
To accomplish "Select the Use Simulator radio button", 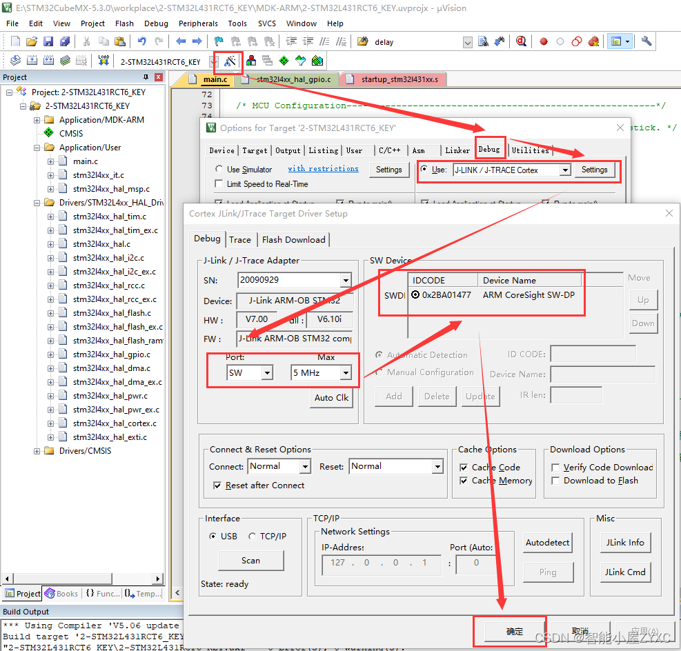I will click(x=219, y=169).
